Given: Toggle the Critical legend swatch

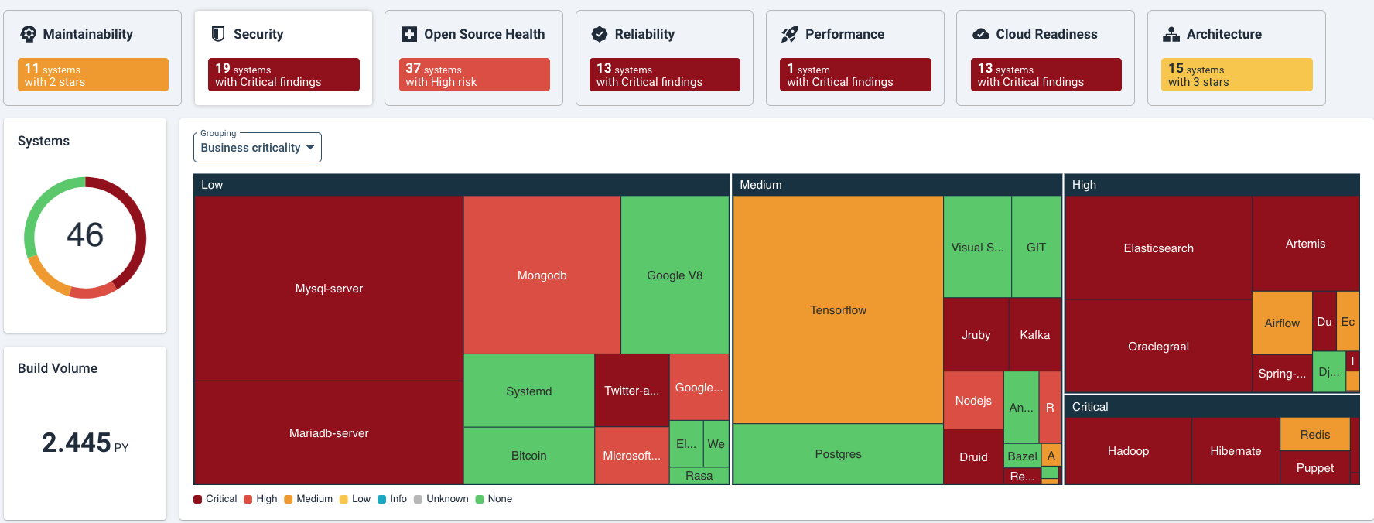Looking at the screenshot, I should pyautogui.click(x=198, y=499).
